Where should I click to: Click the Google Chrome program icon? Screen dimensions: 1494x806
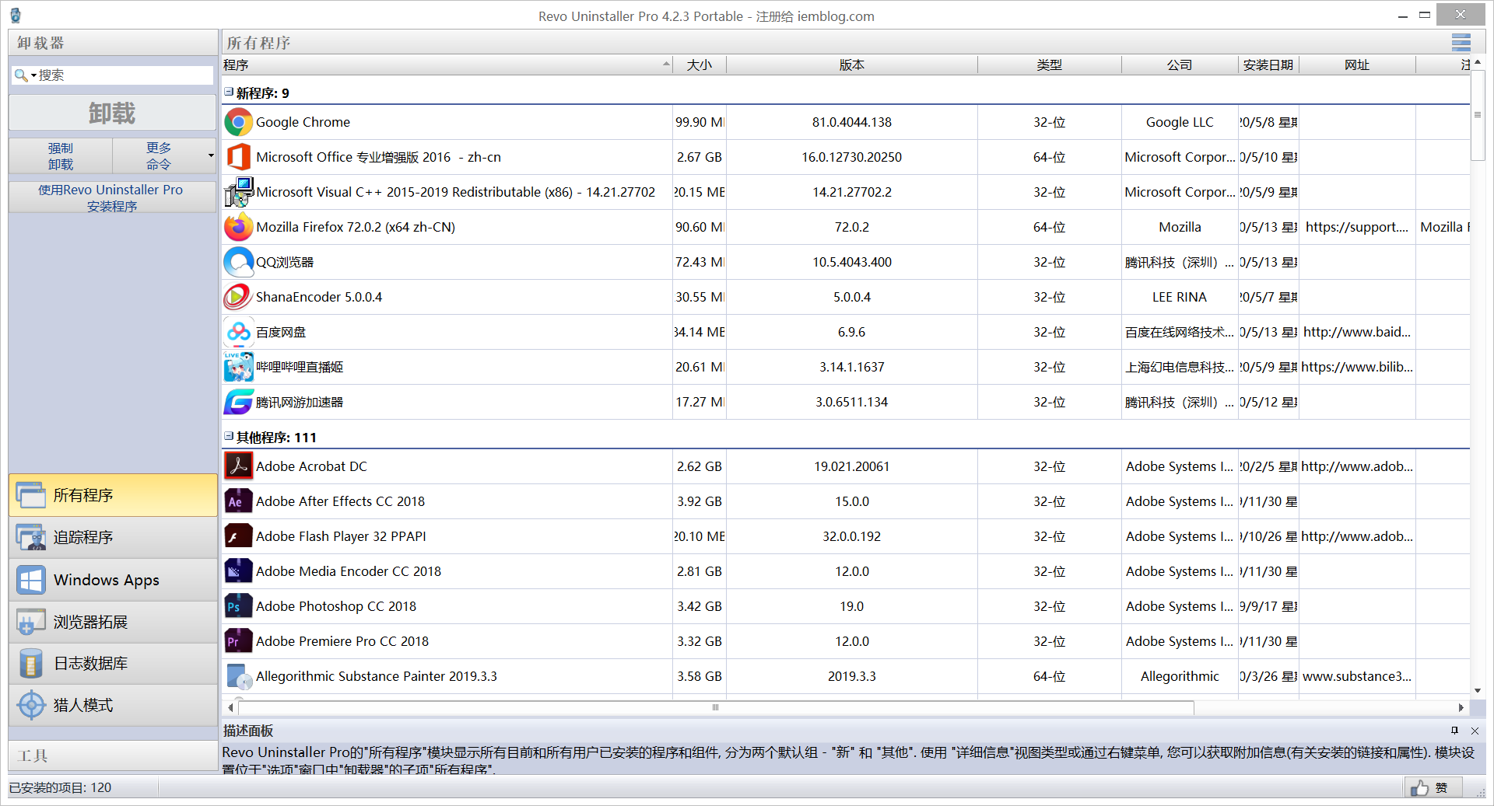(x=239, y=122)
